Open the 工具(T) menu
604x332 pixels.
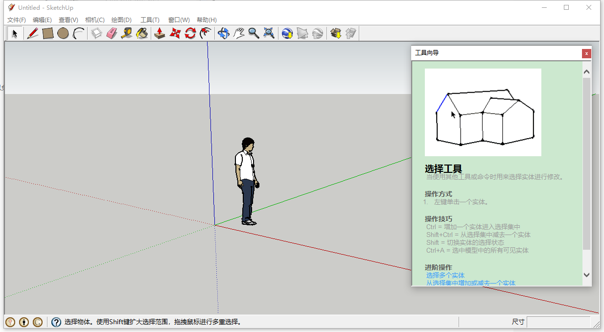point(150,20)
